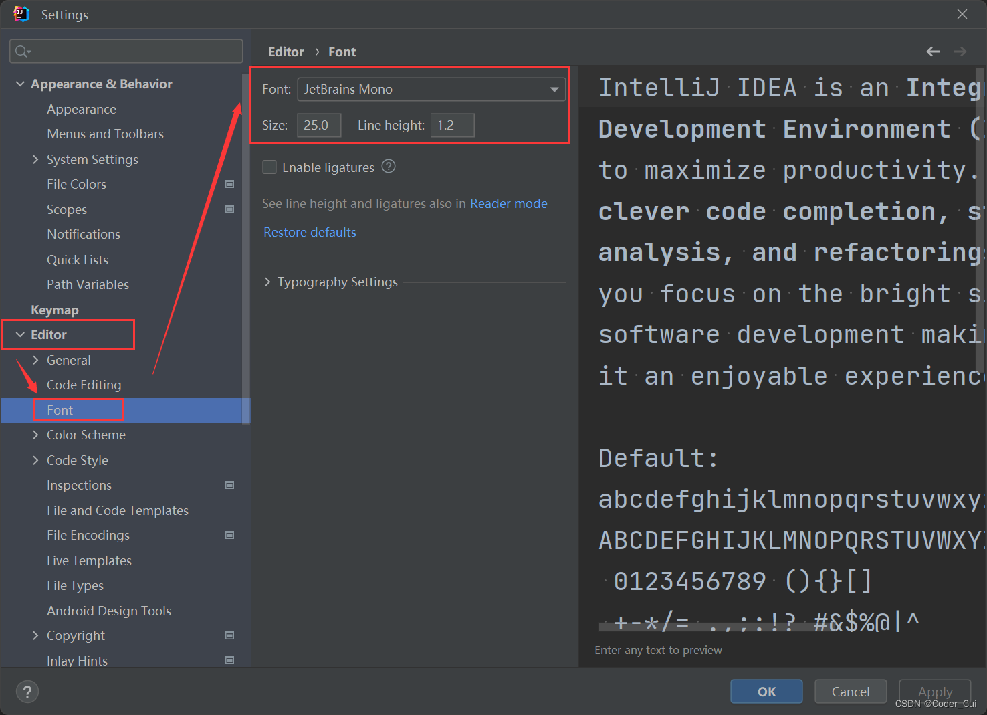Image resolution: width=987 pixels, height=715 pixels.
Task: Click the project-level icon beside Copyright
Action: [x=229, y=635]
